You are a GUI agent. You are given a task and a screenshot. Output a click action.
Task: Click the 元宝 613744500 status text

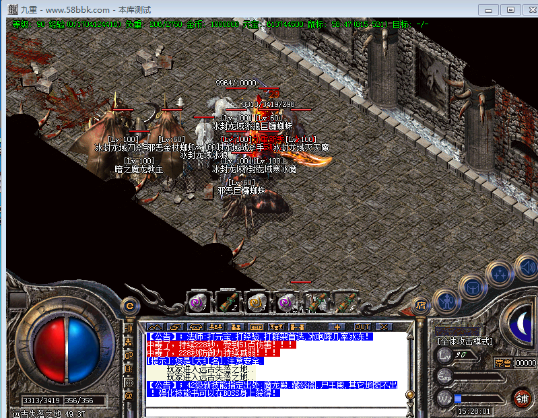coord(273,24)
